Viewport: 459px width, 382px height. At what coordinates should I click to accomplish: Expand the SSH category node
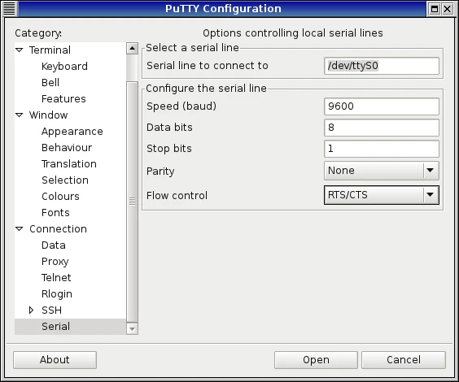click(x=31, y=310)
